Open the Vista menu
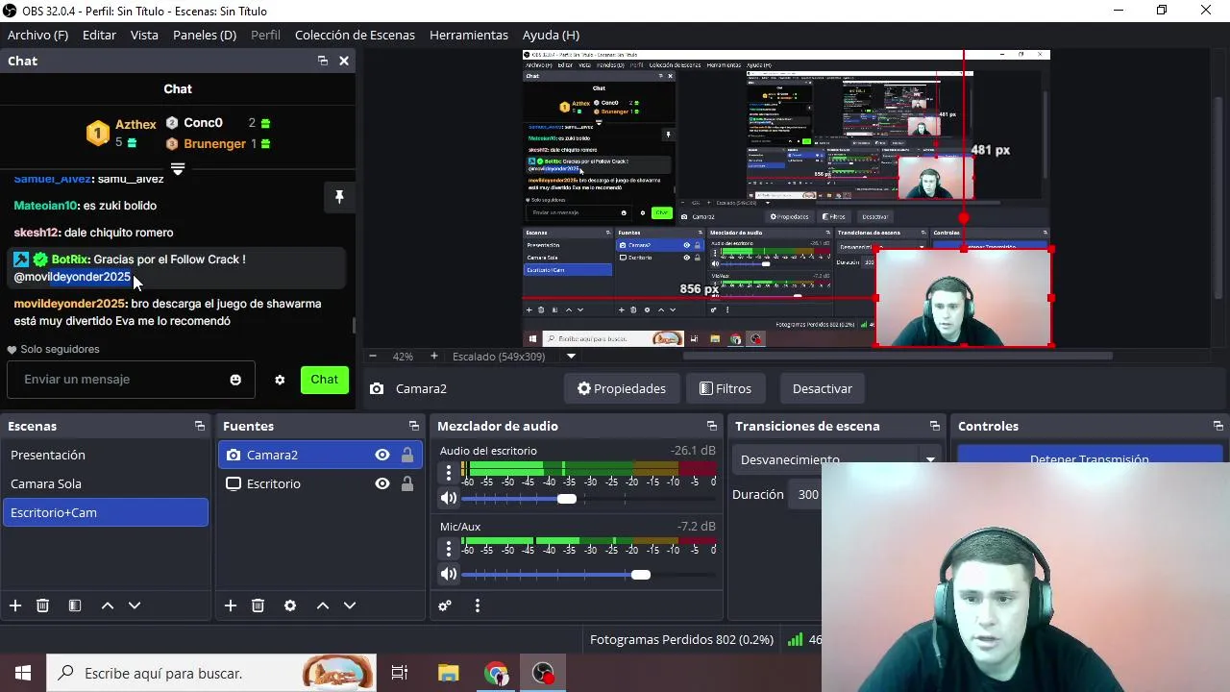Image resolution: width=1230 pixels, height=692 pixels. tap(144, 35)
